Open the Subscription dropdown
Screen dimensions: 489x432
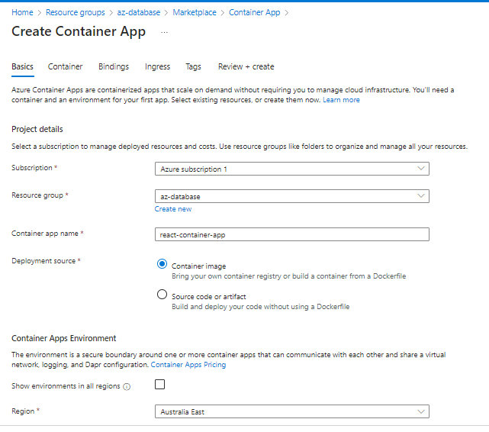coord(292,169)
